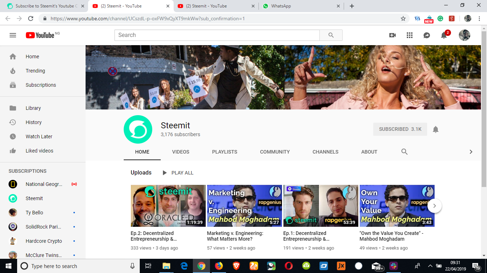This screenshot has width=487, height=273.
Task: Open Own Your Value video thumbnail
Action: pos(397,206)
